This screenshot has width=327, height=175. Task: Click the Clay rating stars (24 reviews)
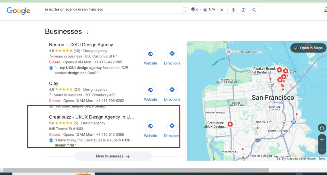click(x=64, y=89)
